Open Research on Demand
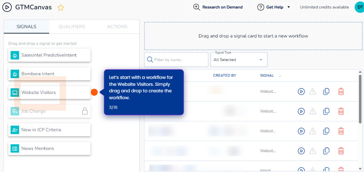The width and height of the screenshot is (364, 172). coord(218,7)
